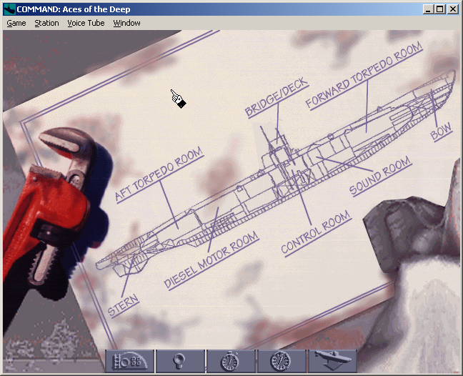463x376 pixels.
Task: Select AFT TORPEDO ROOM on blueprint
Action: pos(159,174)
